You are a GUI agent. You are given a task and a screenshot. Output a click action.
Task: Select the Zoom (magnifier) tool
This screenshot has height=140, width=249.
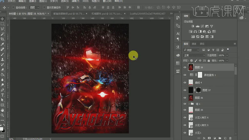(3, 115)
